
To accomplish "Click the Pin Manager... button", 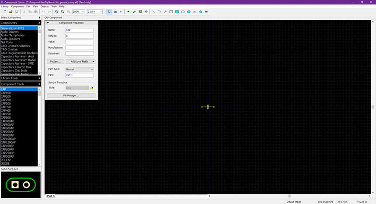I will coord(71,95).
